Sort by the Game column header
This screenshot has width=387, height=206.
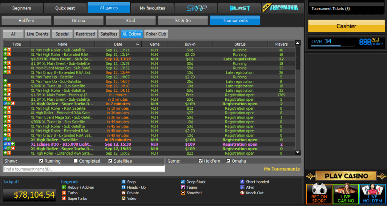(155, 44)
